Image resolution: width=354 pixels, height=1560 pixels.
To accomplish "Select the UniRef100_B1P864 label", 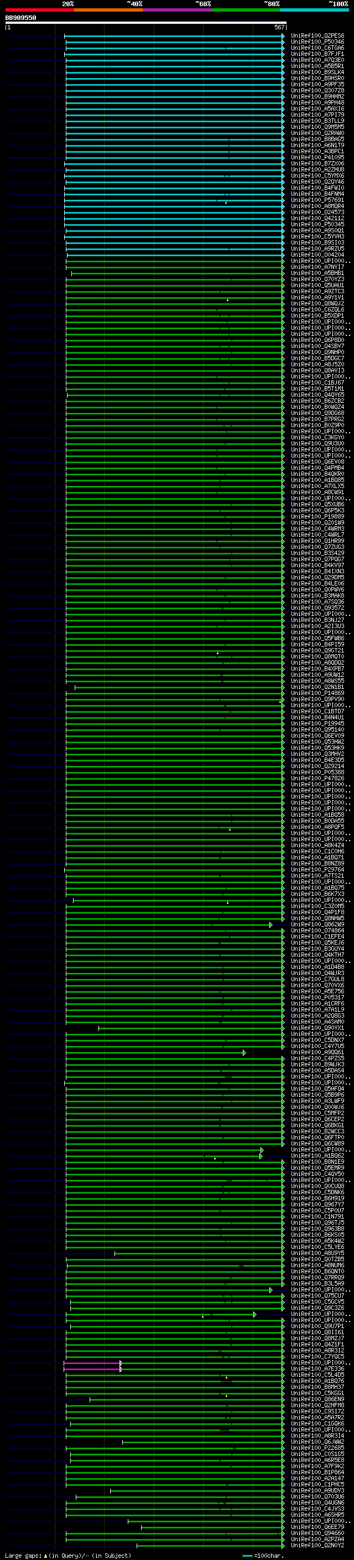I will 317,1472.
